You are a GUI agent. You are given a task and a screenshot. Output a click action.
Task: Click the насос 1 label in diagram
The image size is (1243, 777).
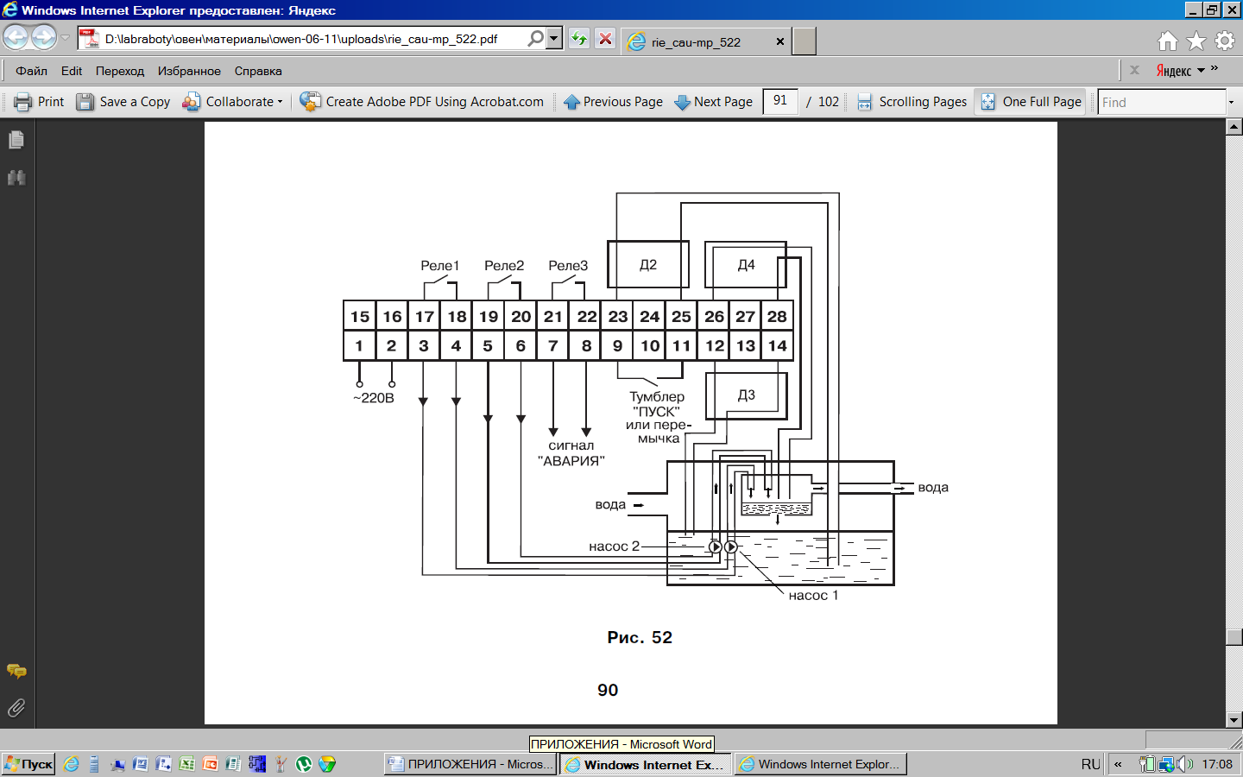[813, 595]
